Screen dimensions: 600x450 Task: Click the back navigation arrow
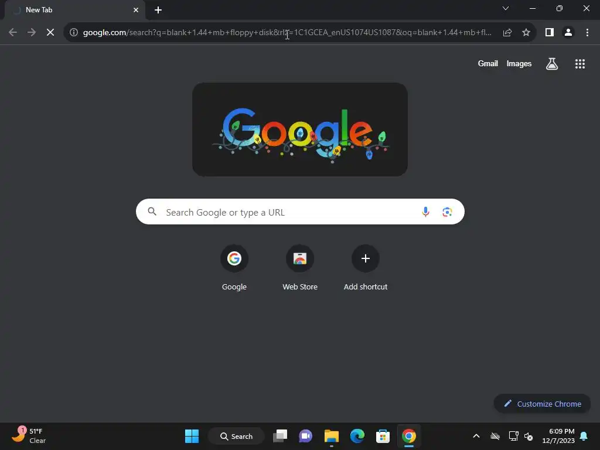tap(13, 33)
